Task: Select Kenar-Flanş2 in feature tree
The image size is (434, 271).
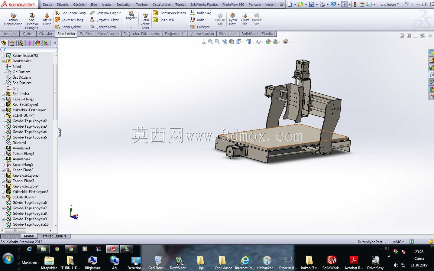Action: click(23, 170)
